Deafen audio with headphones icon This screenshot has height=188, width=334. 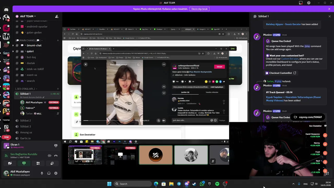[49, 173]
